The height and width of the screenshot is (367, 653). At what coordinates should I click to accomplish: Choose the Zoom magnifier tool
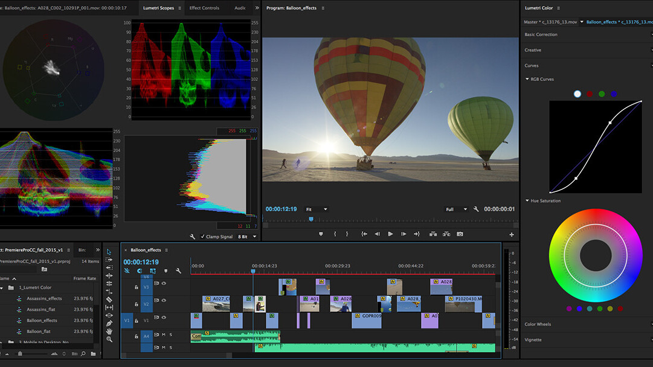pyautogui.click(x=109, y=339)
